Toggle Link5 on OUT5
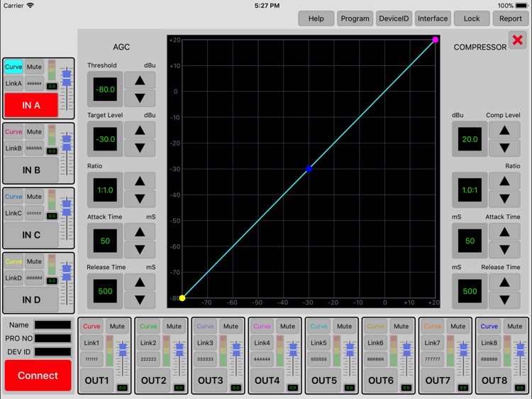Viewport: 532px width, 399px height. click(318, 343)
